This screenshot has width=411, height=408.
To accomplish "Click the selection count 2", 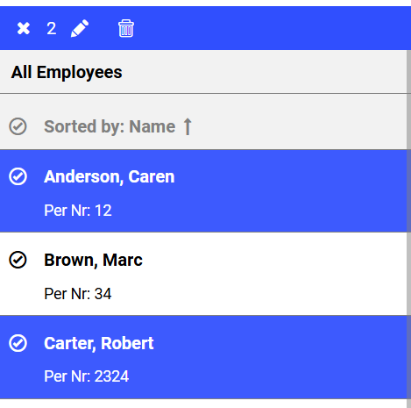I will [x=52, y=28].
